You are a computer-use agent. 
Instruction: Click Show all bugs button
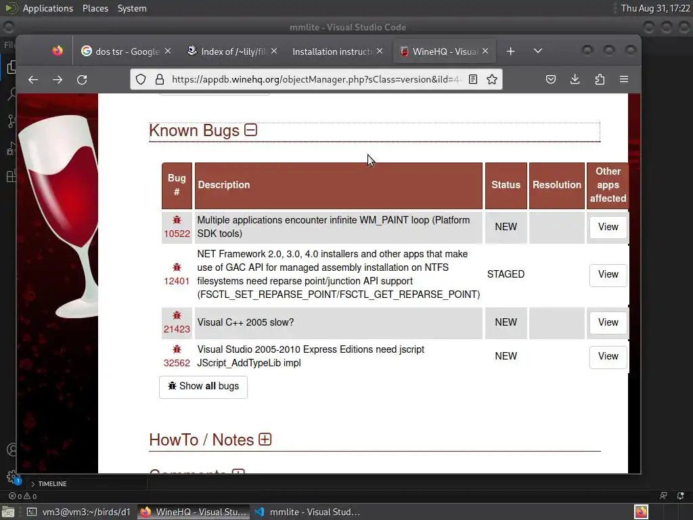tap(203, 387)
